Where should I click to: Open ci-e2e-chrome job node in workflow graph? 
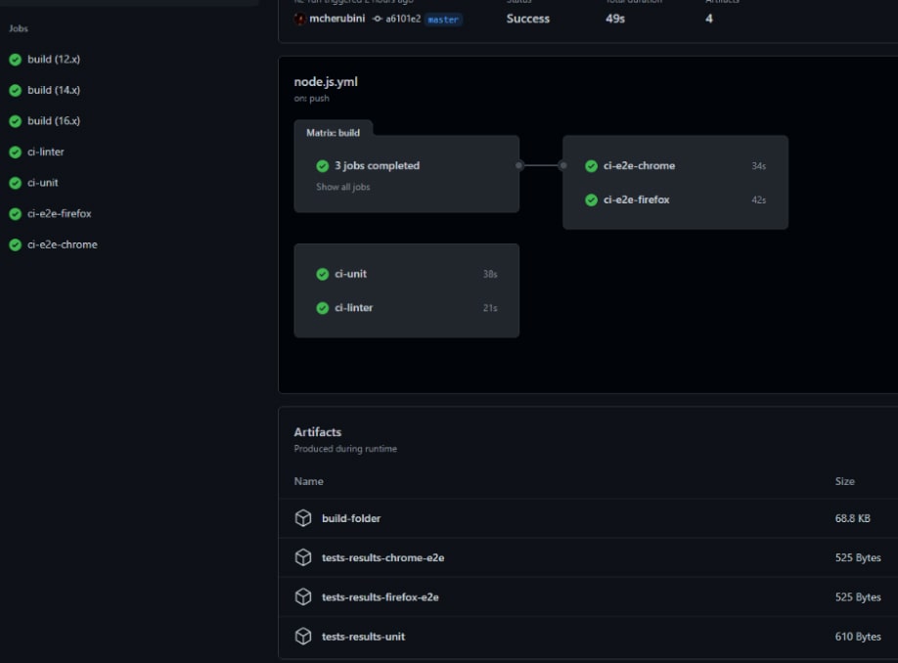click(639, 166)
